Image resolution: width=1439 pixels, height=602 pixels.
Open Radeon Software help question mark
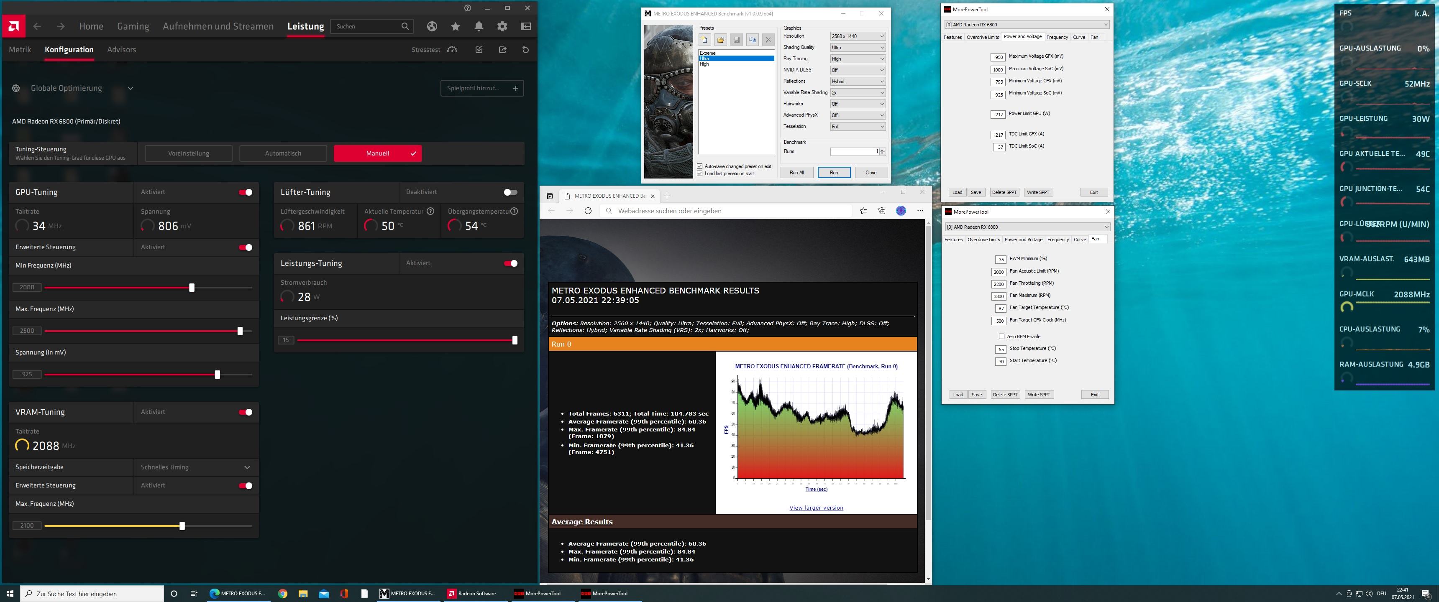point(468,8)
